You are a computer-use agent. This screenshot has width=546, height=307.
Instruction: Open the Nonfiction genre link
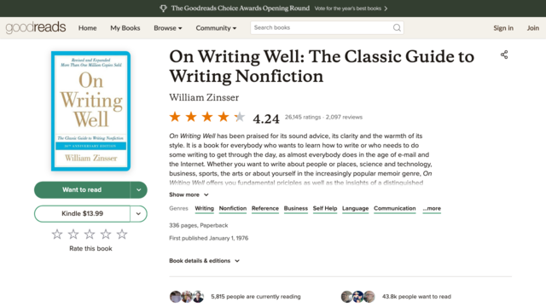pos(233,208)
